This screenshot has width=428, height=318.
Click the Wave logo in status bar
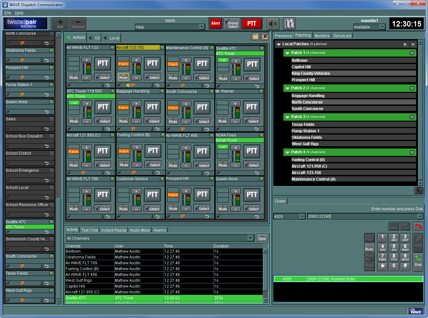click(x=415, y=312)
